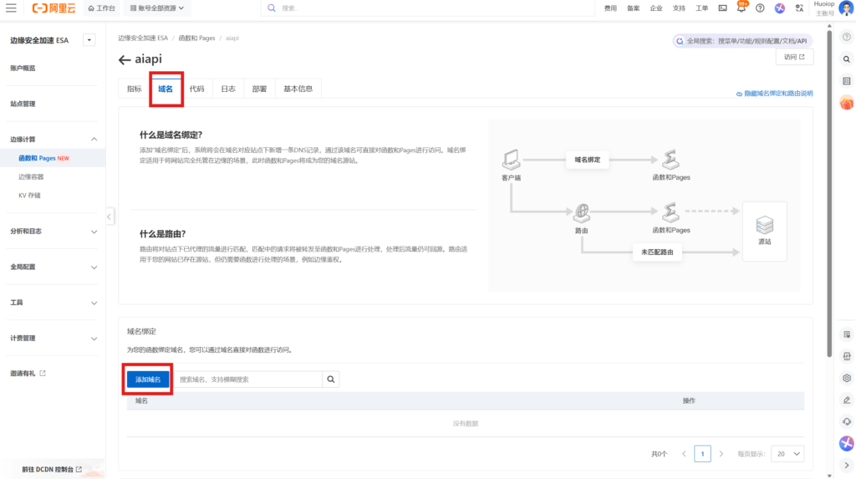Expand the 账号全部资源 dropdown
Image resolution: width=856 pixels, height=479 pixels.
pyautogui.click(x=156, y=8)
